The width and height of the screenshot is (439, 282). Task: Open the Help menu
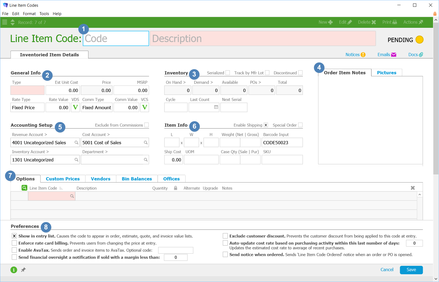pyautogui.click(x=57, y=14)
